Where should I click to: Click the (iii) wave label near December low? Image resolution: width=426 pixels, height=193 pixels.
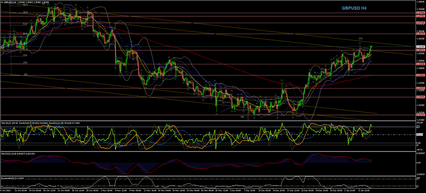(x=243, y=117)
